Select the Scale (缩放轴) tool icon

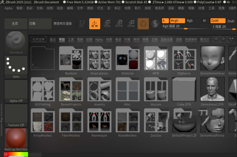point(119,24)
